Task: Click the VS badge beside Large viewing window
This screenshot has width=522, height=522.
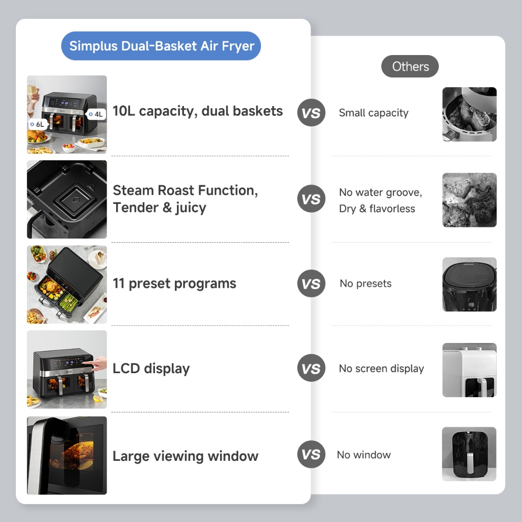Action: pos(311,455)
